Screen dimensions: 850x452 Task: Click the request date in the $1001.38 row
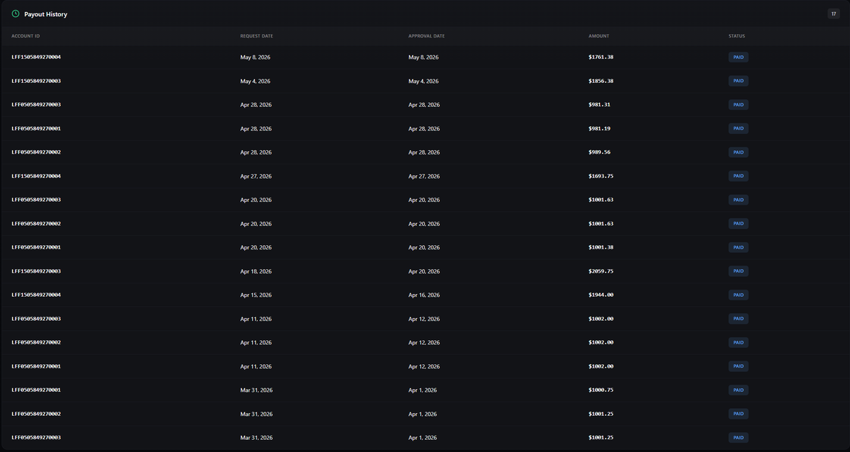[256, 248]
